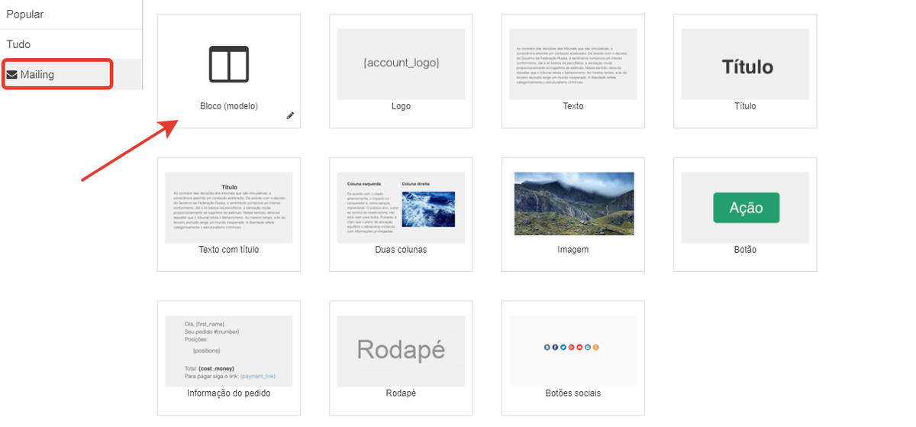Click the Duas colunas label
Screen dimensions: 916x427
(401, 250)
